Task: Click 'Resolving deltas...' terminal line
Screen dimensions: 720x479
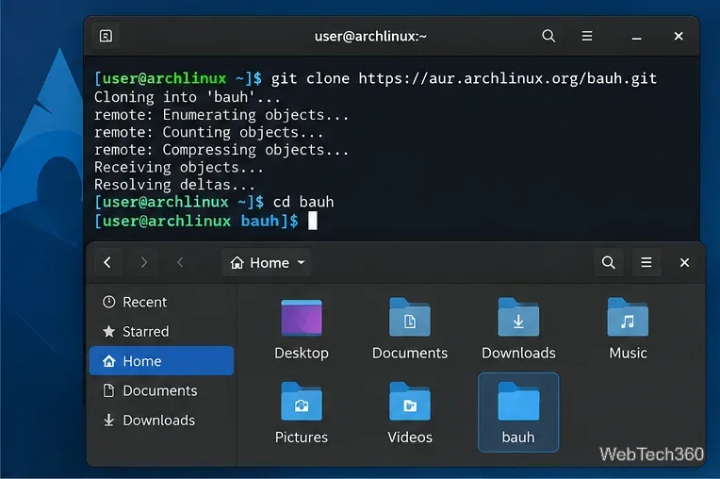Action: (x=174, y=185)
